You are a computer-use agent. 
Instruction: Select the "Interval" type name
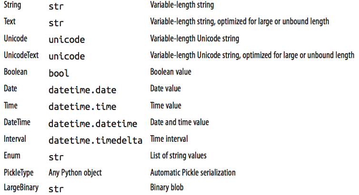click(x=15, y=139)
